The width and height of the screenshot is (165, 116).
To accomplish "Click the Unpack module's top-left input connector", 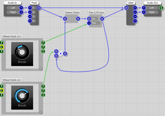I will 126,8.
